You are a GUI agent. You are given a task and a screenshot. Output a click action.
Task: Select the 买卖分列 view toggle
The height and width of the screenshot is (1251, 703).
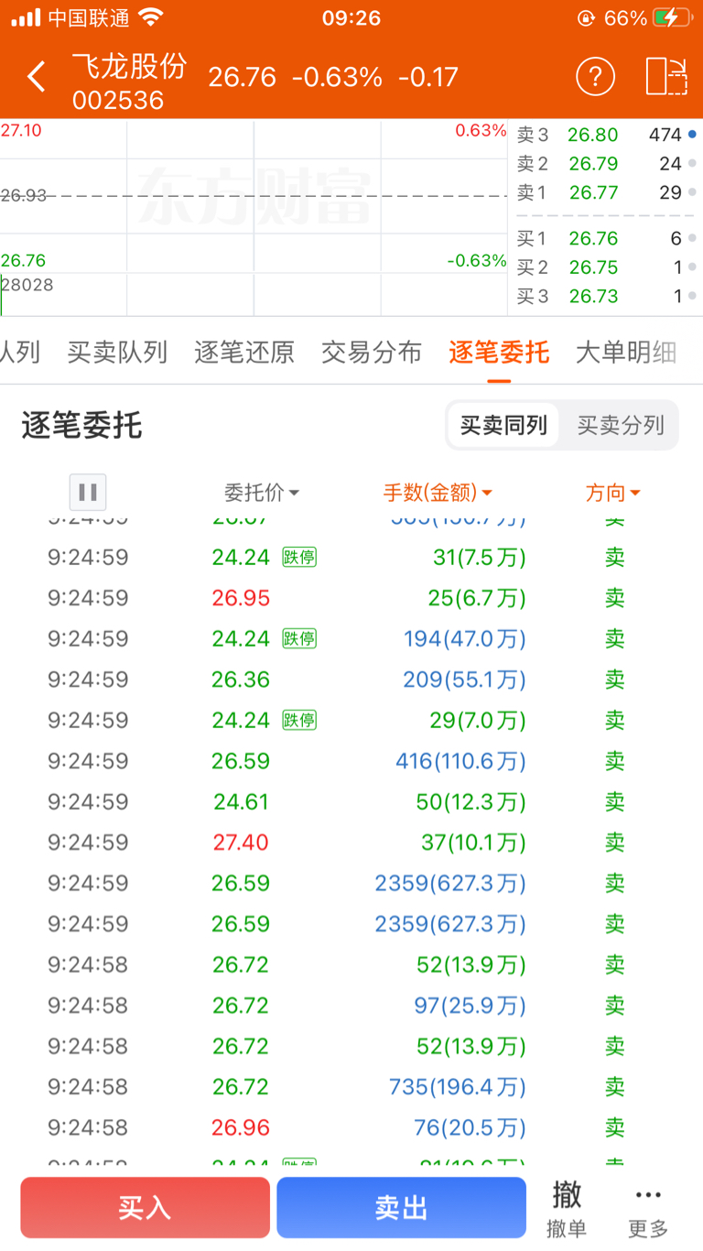[x=620, y=425]
